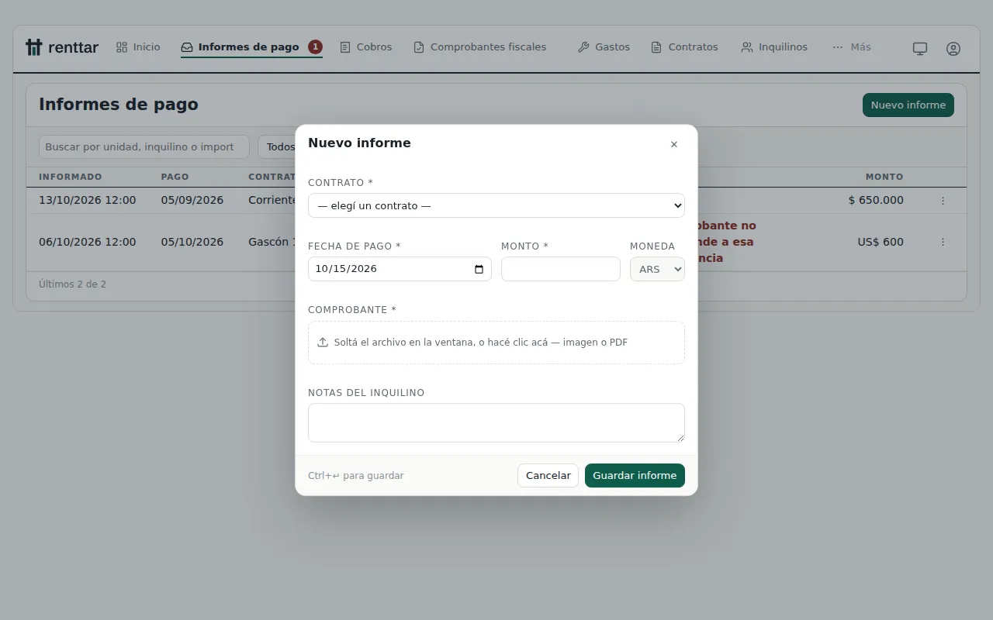Image resolution: width=993 pixels, height=620 pixels.
Task: Click the red notification badge showing 1
Action: coord(315,47)
